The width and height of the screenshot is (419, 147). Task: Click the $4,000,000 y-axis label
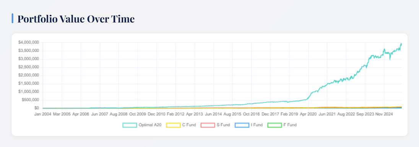point(29,42)
